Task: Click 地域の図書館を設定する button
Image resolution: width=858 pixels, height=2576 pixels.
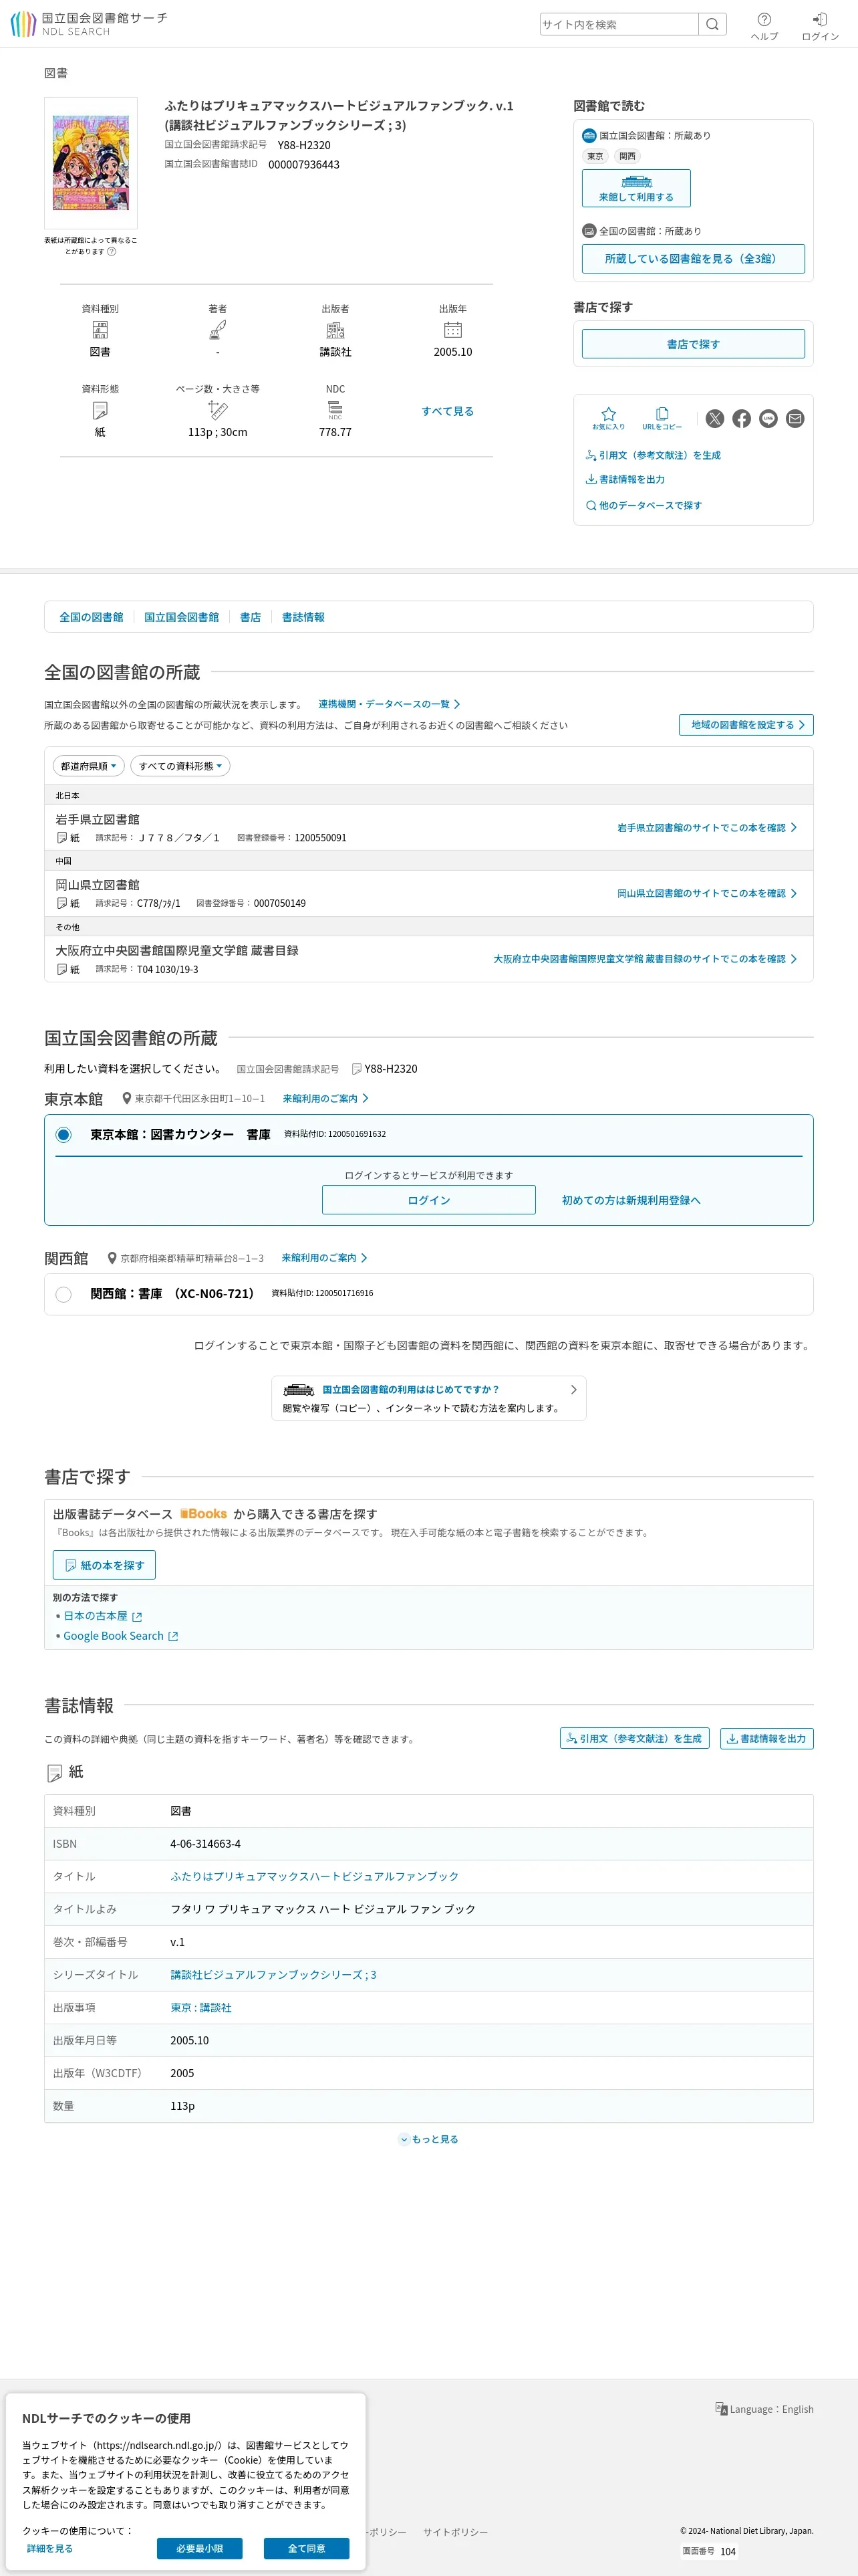Action: (x=746, y=725)
